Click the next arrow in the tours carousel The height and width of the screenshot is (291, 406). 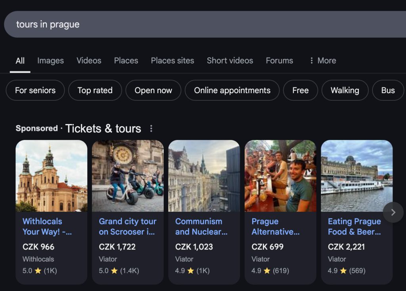[x=393, y=212]
